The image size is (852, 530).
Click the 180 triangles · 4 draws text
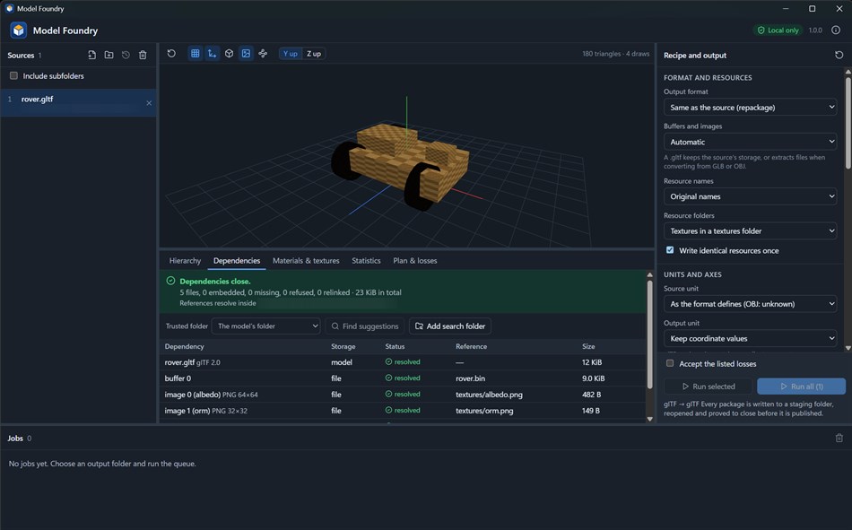coord(615,53)
